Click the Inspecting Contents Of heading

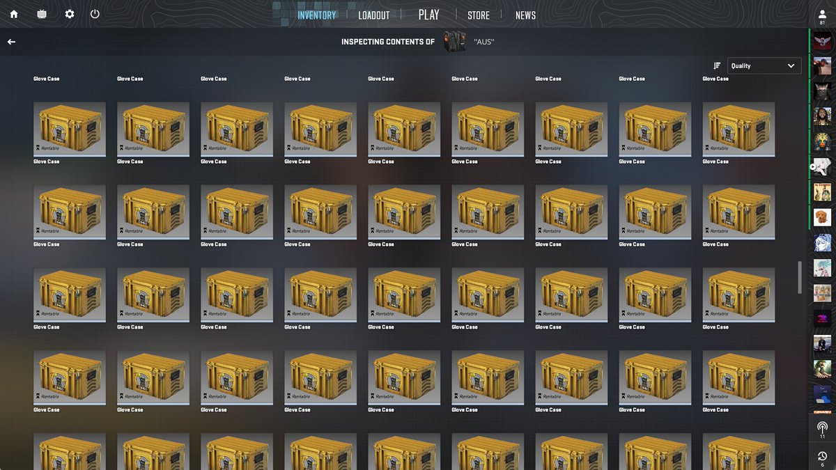[387, 42]
